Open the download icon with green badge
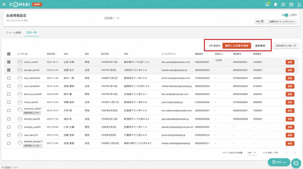 [x=268, y=4]
